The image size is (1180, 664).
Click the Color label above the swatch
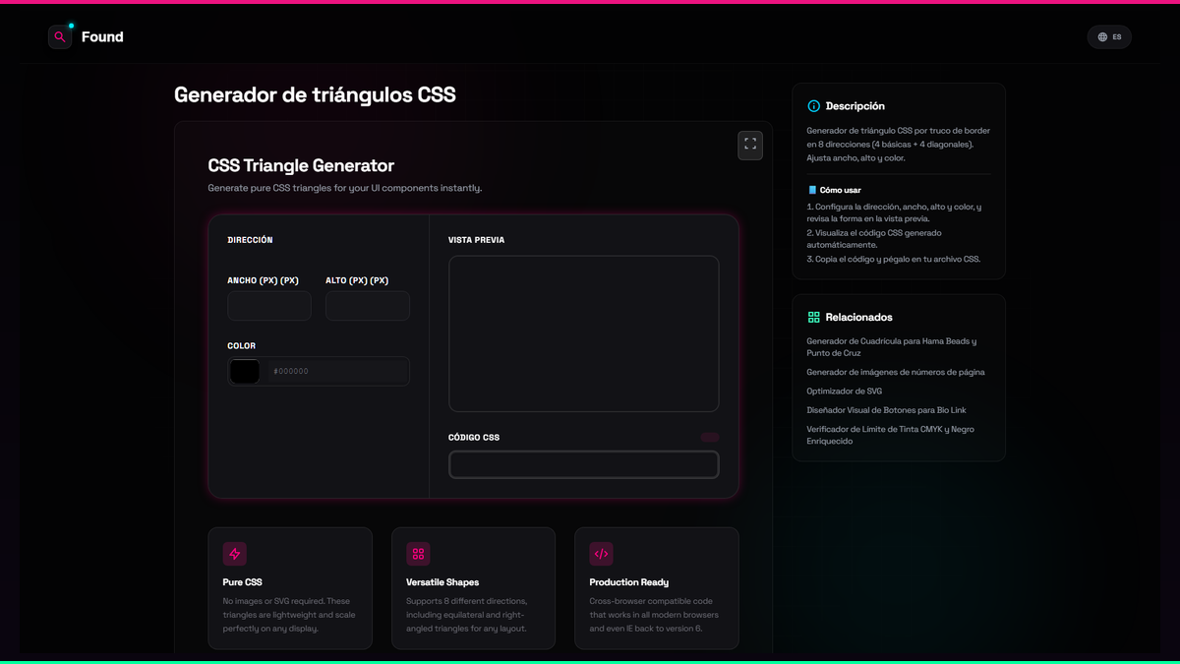coord(241,346)
